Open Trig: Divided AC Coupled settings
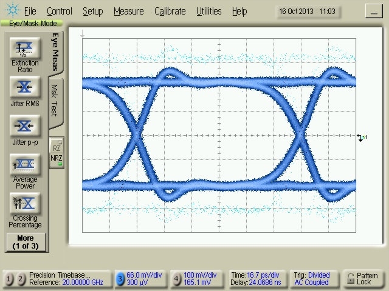The image size is (389, 291). click(314, 279)
